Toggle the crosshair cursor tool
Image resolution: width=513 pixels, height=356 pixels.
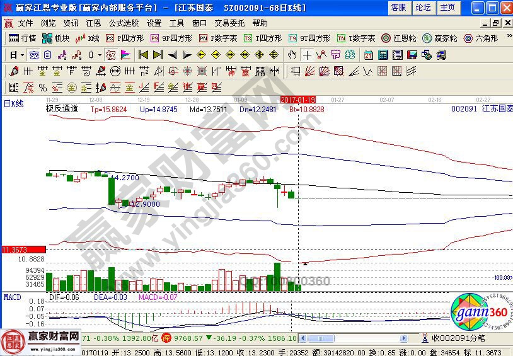307,54
